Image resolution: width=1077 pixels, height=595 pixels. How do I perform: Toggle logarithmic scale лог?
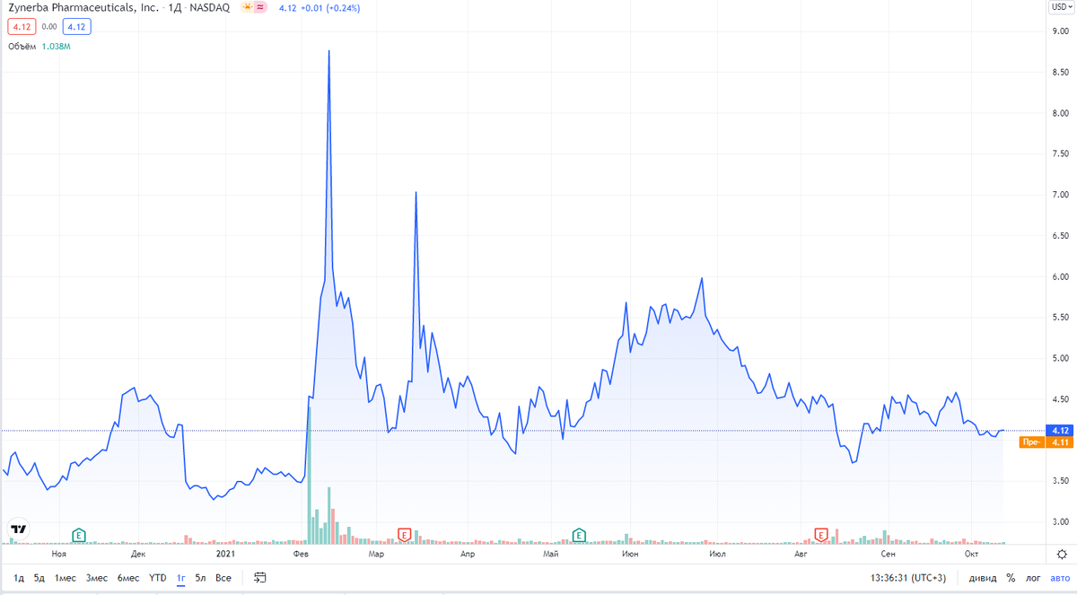click(x=1035, y=578)
